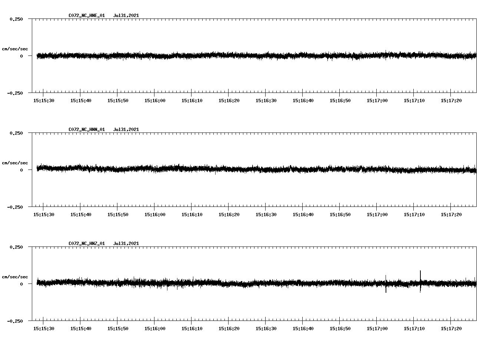503x342 pixels.
Task: Click the 15:17:20 time label under the HNE plot
Action: point(451,101)
